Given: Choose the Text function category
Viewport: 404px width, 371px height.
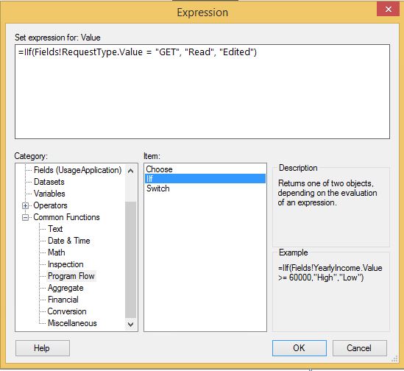Looking at the screenshot, I should (x=55, y=229).
